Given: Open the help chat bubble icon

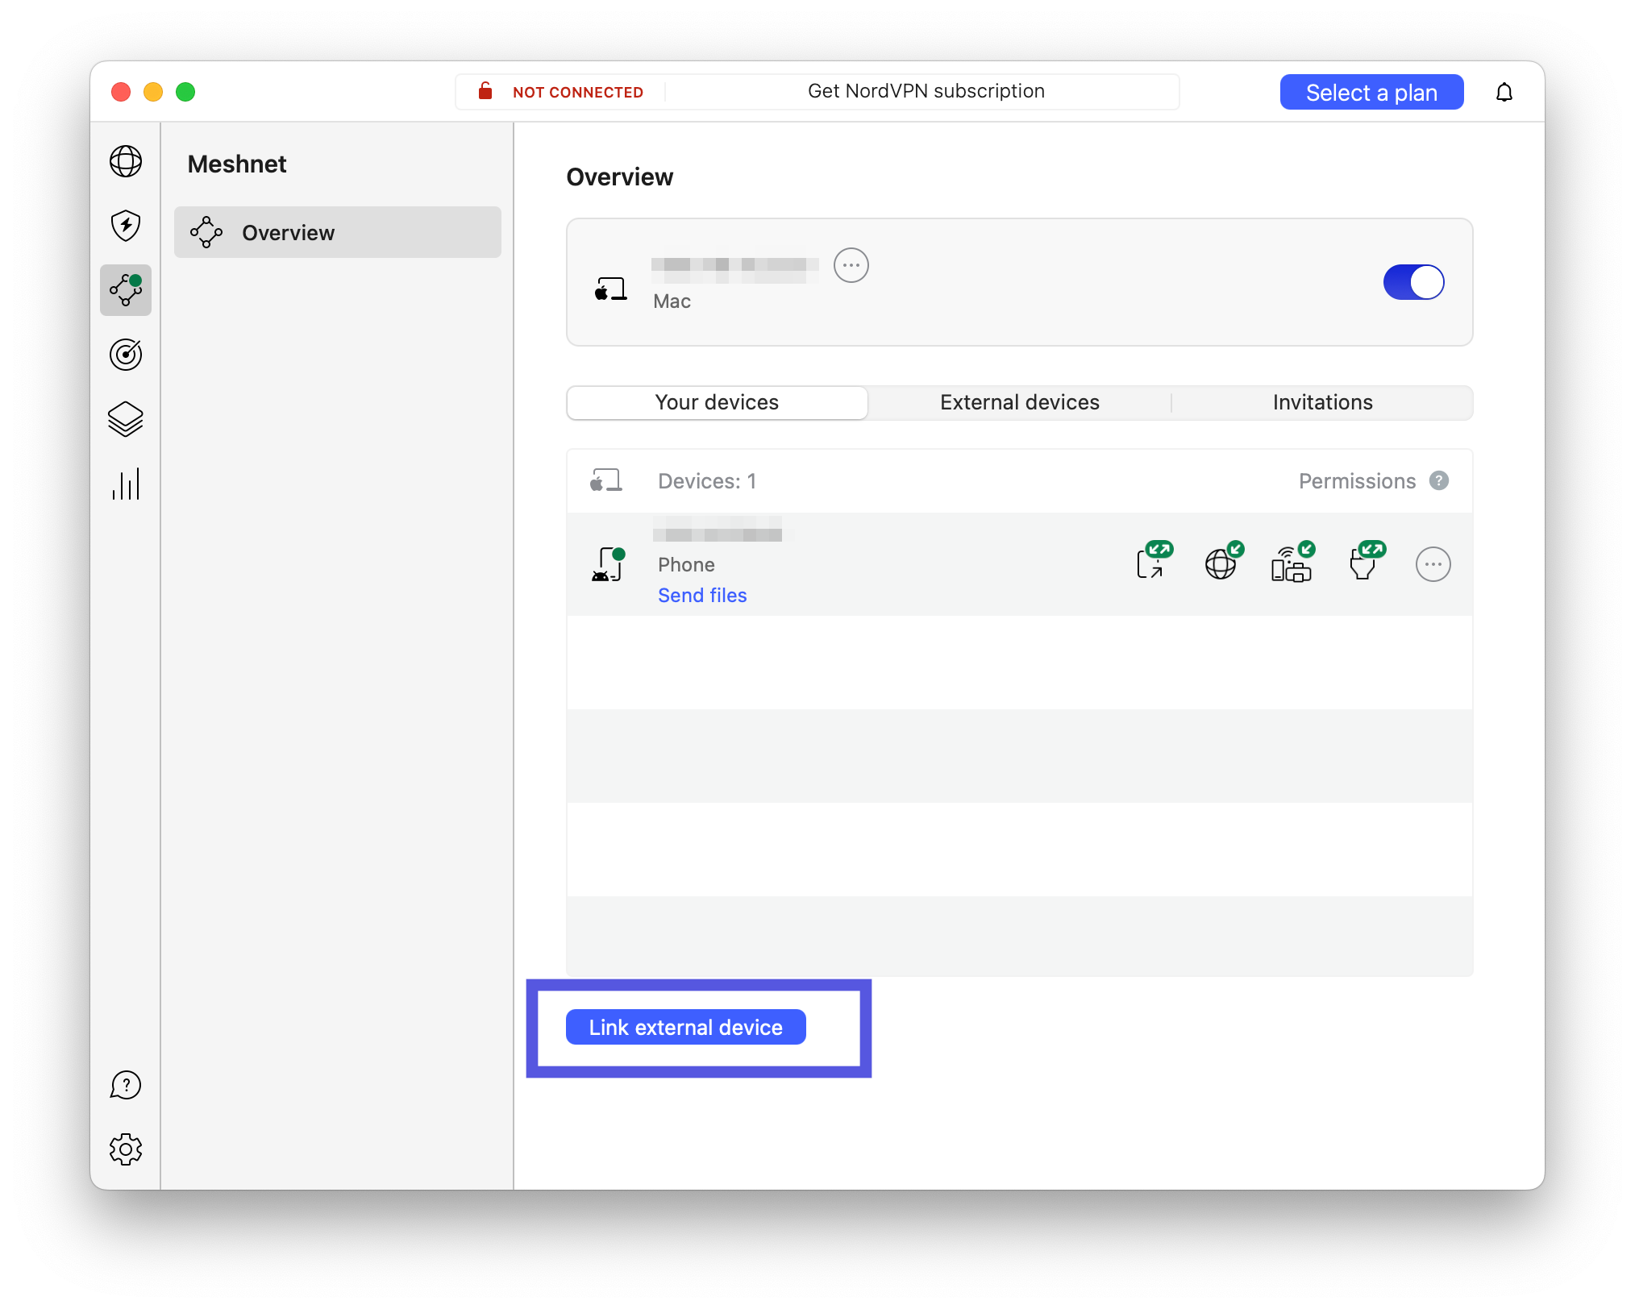Looking at the screenshot, I should pos(126,1085).
